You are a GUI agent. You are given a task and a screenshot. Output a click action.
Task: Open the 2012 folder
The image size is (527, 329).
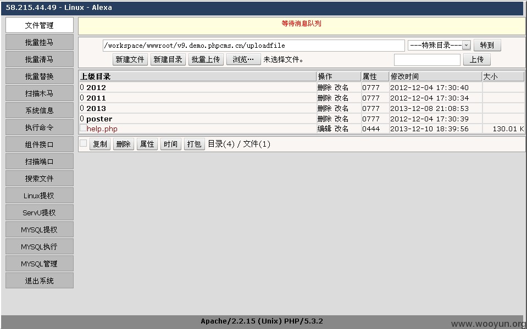[96, 88]
